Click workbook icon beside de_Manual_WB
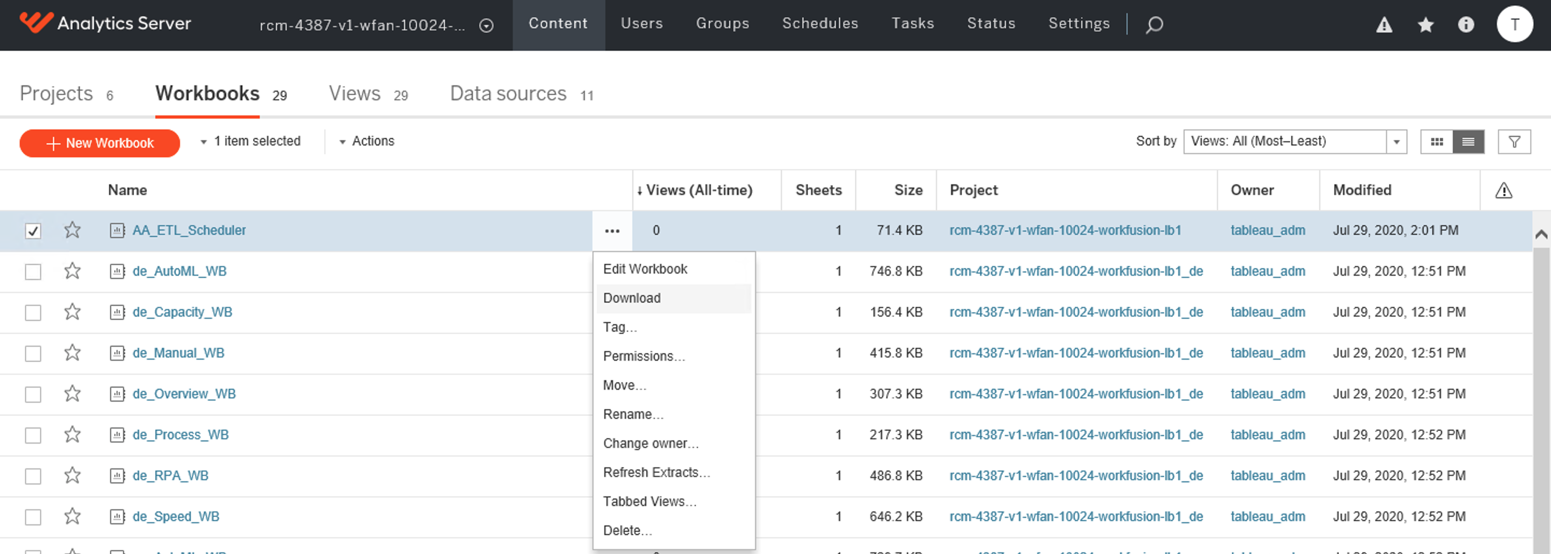The width and height of the screenshot is (1551, 554). click(117, 353)
